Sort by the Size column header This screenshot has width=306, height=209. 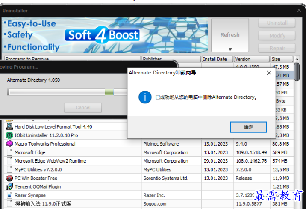pos(282,59)
